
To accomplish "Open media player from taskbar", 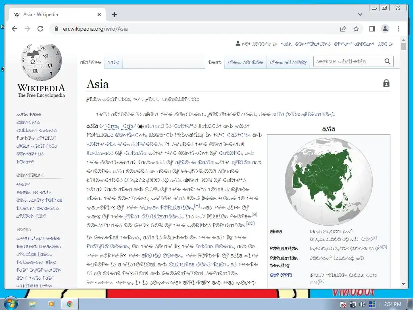I will [51, 304].
